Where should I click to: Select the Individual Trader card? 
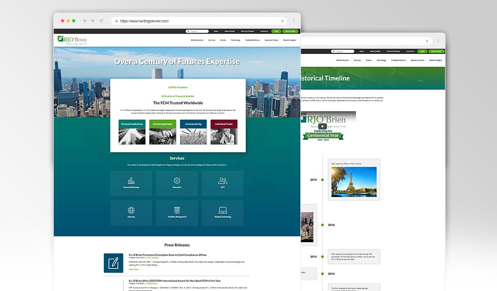224,132
